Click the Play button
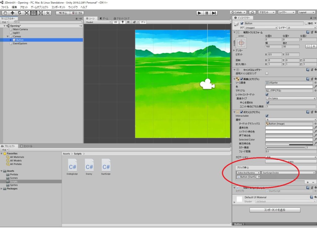 (x=200, y=13)
